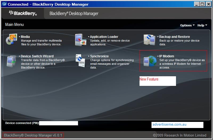Click the BlackBerry Desktop Manager header tab
The image size is (213, 140).
pos(74,14)
